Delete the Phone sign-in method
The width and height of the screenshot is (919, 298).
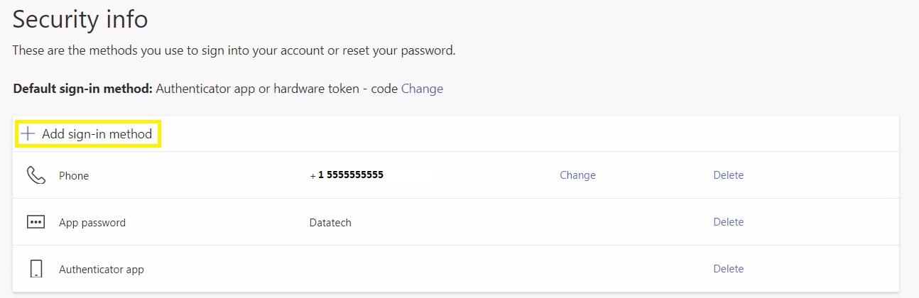click(x=728, y=175)
